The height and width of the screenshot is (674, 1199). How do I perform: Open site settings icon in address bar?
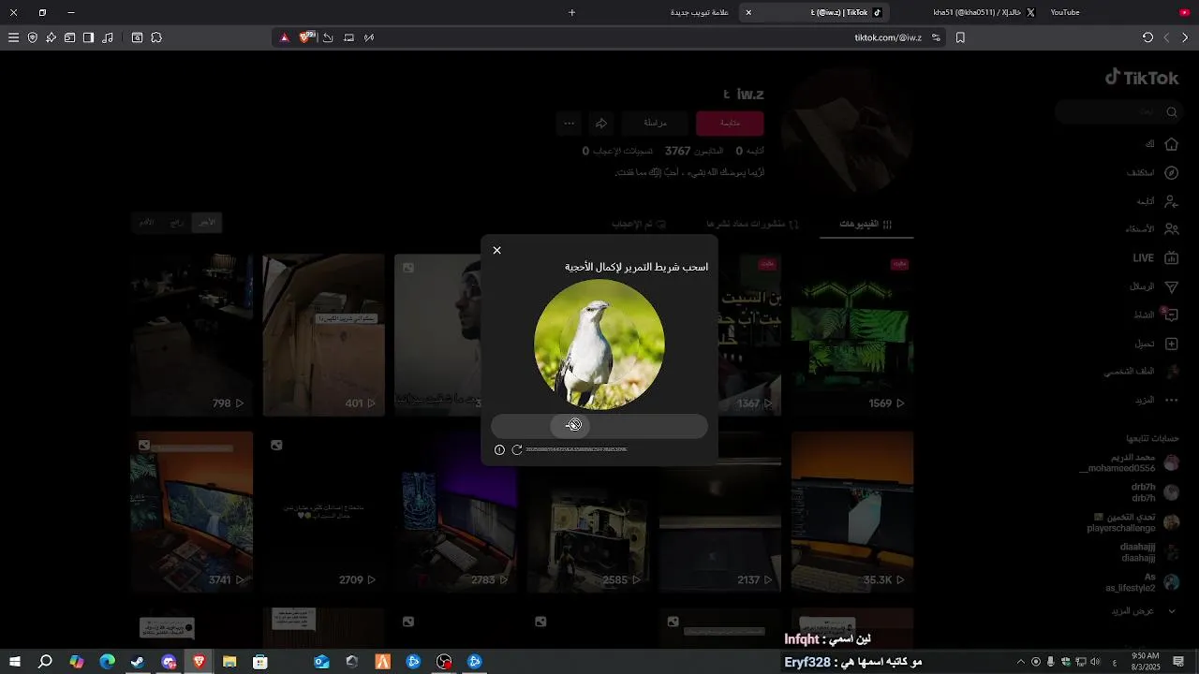tap(936, 37)
